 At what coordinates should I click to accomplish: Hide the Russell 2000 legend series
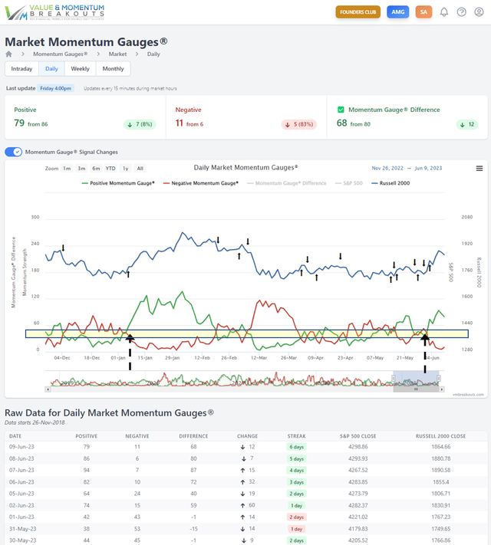[x=390, y=183]
